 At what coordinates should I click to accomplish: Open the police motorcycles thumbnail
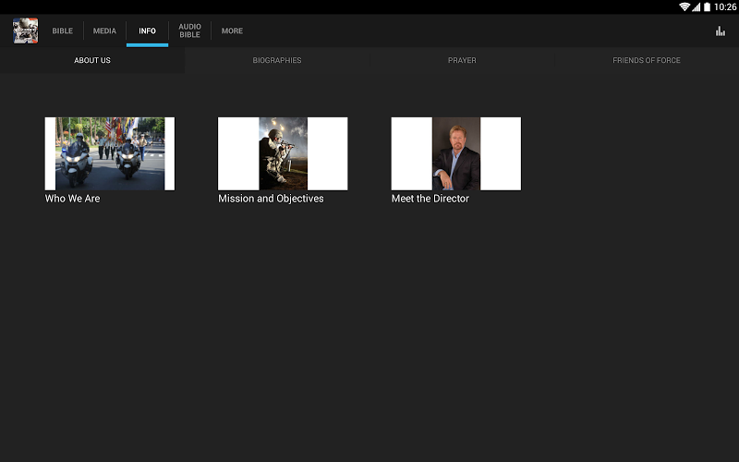tap(110, 153)
